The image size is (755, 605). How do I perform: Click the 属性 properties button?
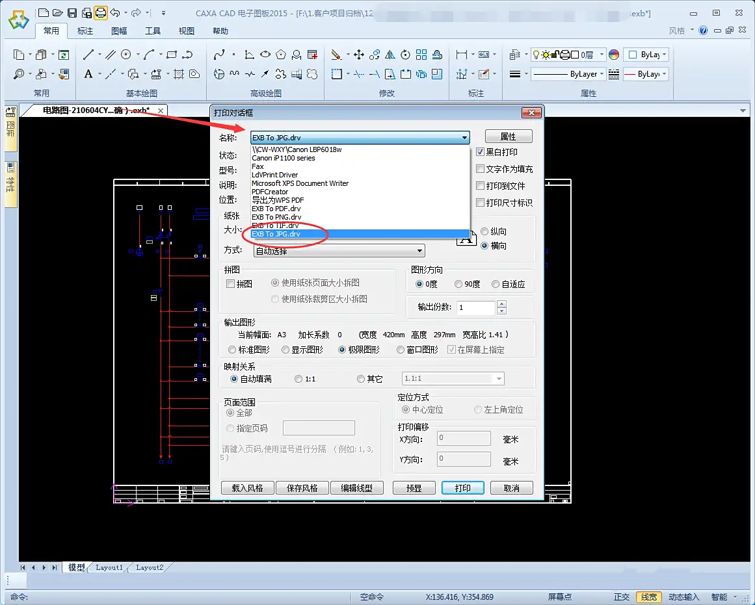509,136
